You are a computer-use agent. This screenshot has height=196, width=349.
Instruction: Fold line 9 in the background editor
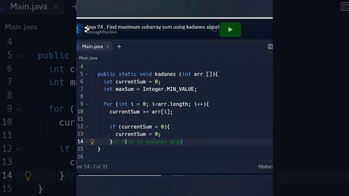click(19, 109)
